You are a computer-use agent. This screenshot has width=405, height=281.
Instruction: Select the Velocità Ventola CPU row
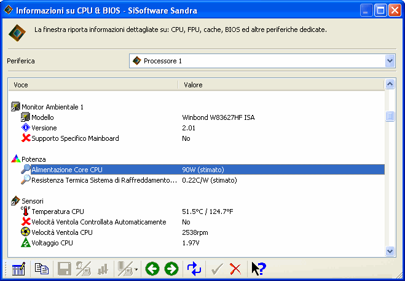click(197, 232)
